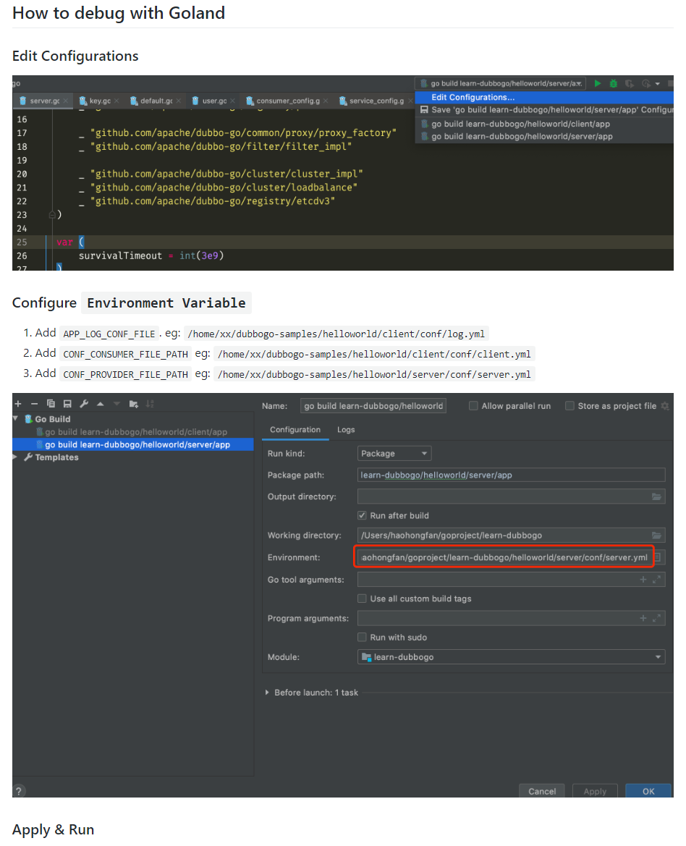The image size is (686, 846).
Task: Save the configuration with floppy disk icon
Action: coord(67,403)
